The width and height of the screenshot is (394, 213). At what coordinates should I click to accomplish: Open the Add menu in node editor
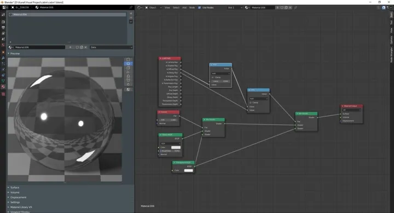(184, 8)
